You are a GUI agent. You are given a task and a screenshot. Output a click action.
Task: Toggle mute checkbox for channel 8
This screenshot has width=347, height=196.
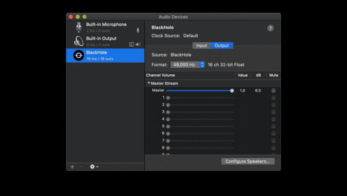(x=274, y=148)
